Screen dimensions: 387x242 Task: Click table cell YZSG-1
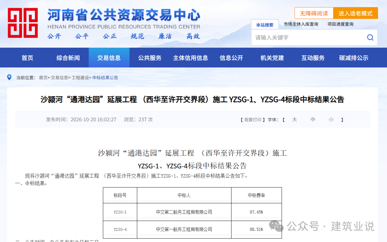[x=120, y=212]
